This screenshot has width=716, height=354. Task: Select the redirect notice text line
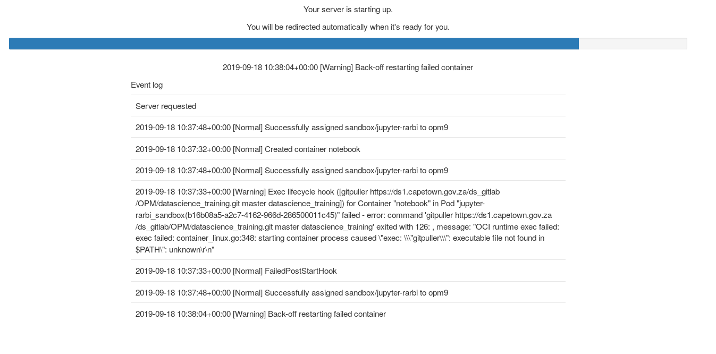pyautogui.click(x=348, y=27)
